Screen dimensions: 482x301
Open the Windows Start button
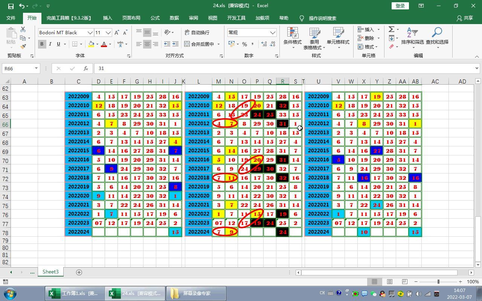pyautogui.click(x=10, y=293)
